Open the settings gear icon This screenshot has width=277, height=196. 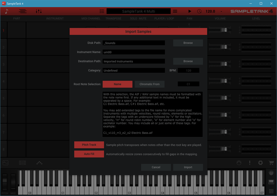pyautogui.click(x=260, y=163)
